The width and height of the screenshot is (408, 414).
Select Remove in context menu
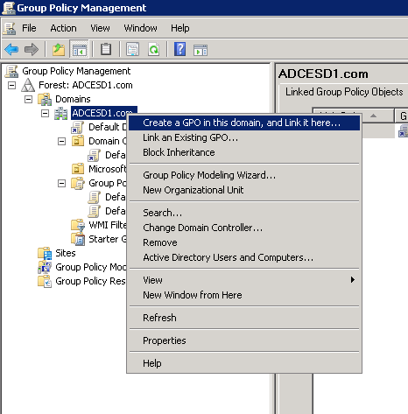point(244,242)
